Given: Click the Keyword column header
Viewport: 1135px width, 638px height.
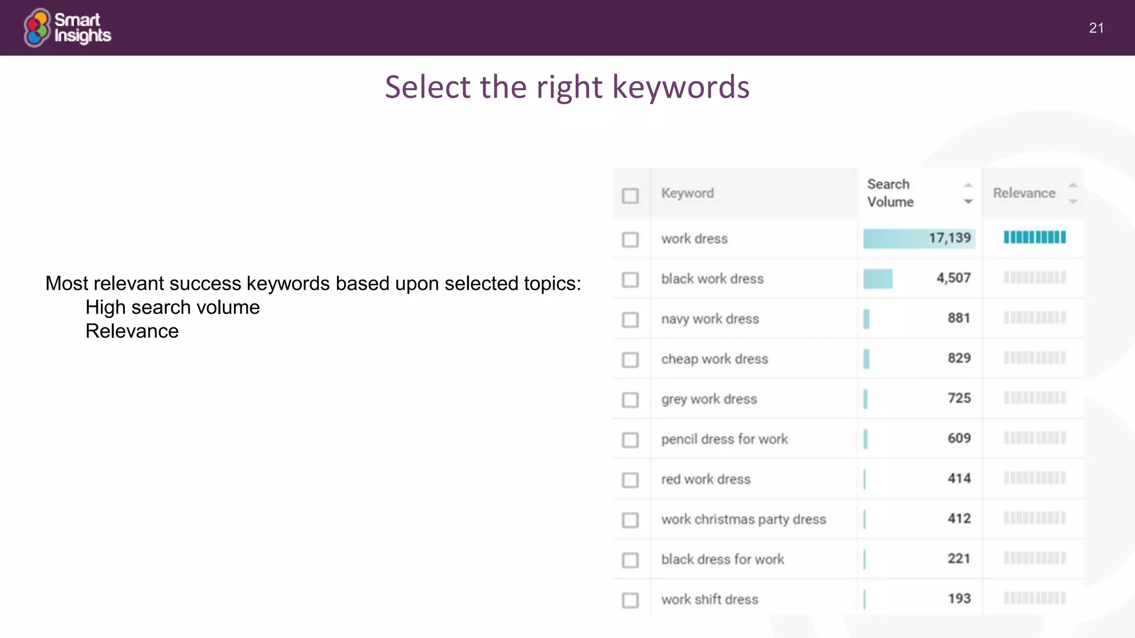Looking at the screenshot, I should [687, 193].
